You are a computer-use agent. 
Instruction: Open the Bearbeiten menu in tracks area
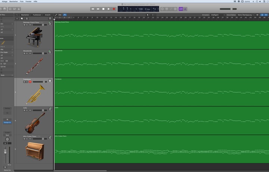click(26, 15)
